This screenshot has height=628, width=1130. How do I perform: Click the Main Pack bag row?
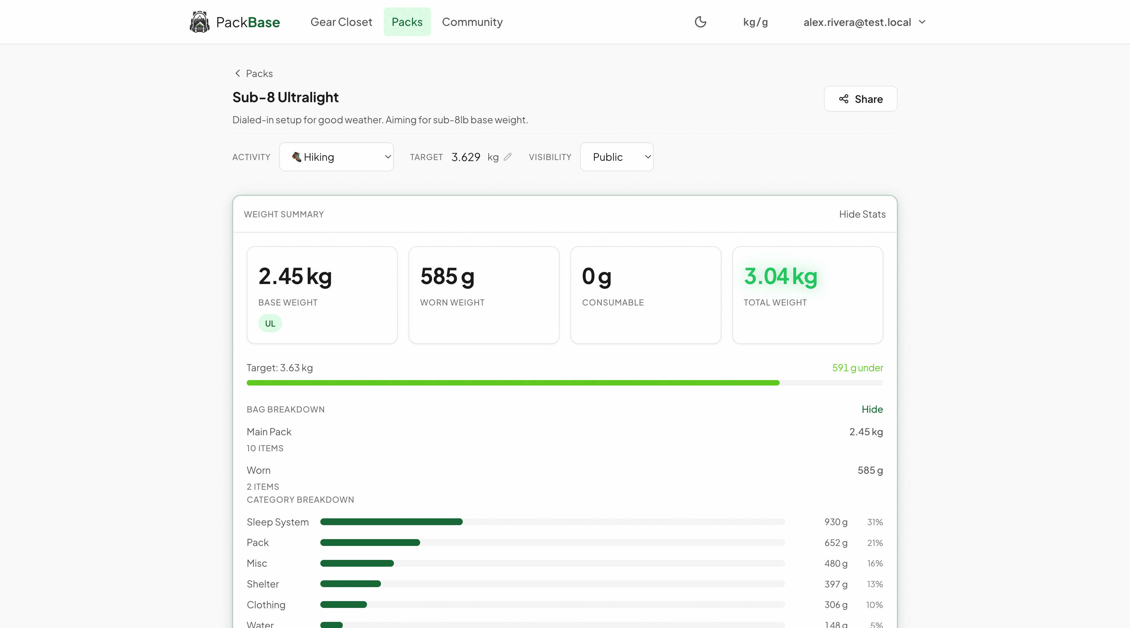point(565,439)
